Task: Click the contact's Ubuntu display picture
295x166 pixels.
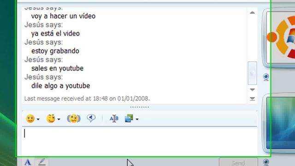Action: point(281,37)
